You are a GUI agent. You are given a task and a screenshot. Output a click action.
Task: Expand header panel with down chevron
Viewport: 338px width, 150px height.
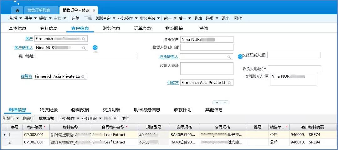[225, 102]
